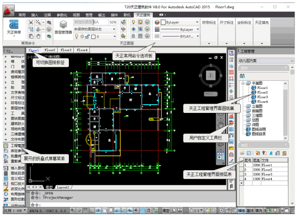Click the Floor4 row in the 楼层 table
The image size is (297, 216).
coord(266,178)
